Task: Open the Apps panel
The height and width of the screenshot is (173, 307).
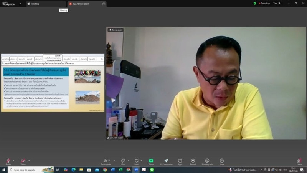Action: tap(180, 161)
